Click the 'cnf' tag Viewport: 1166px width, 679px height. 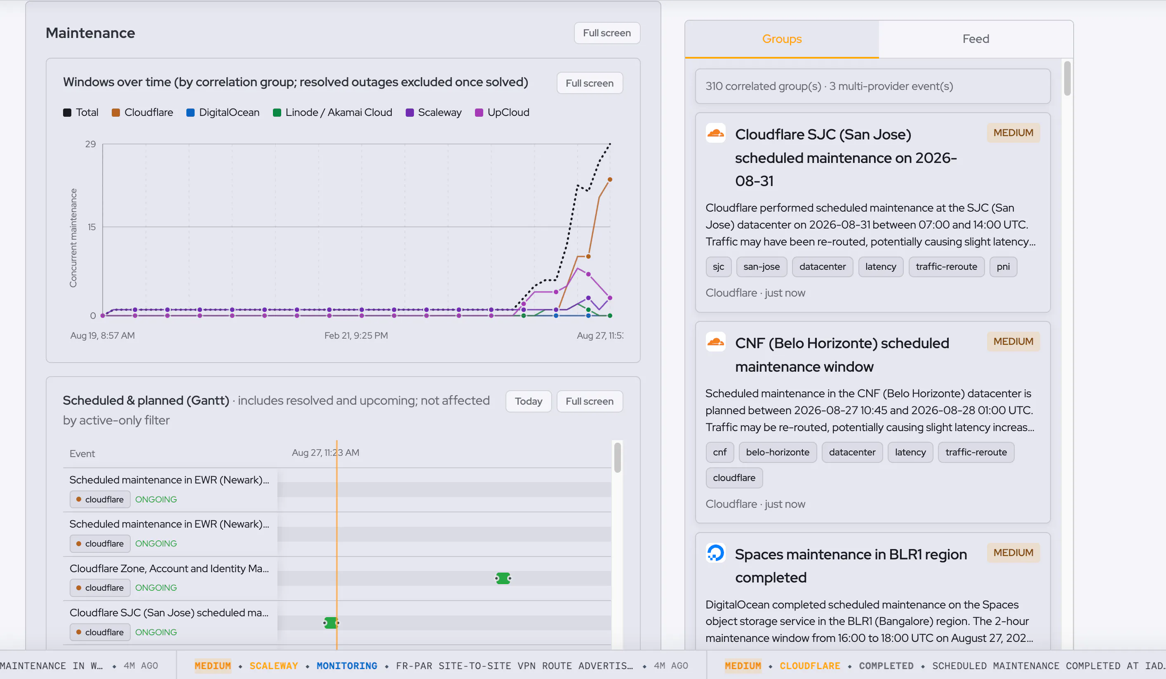pos(719,452)
